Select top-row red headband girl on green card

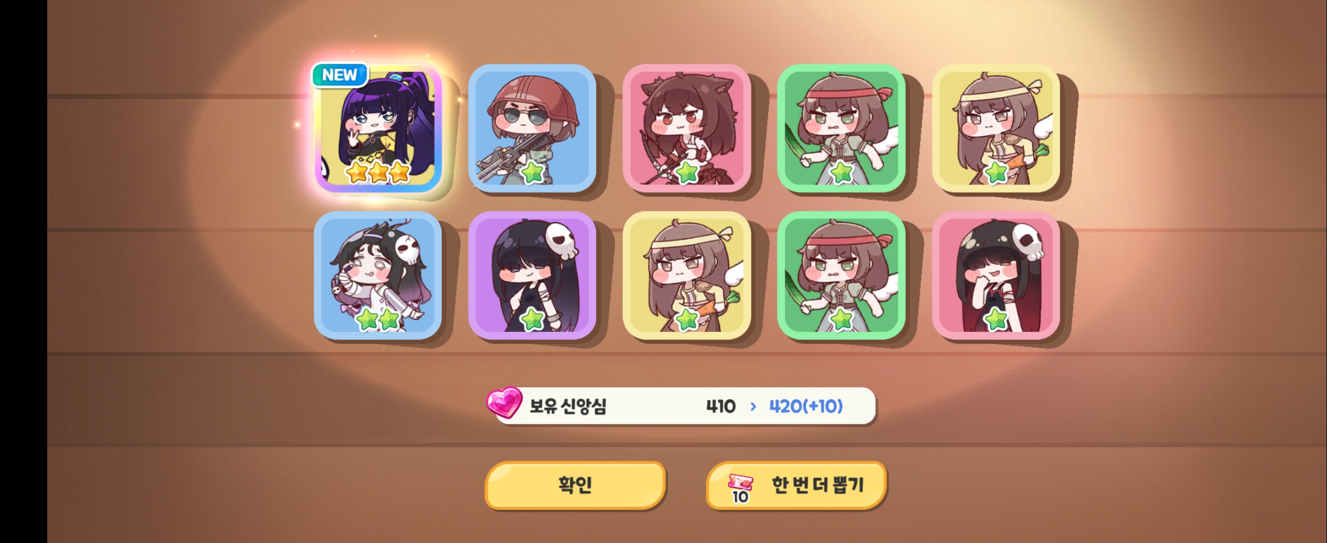(841, 128)
